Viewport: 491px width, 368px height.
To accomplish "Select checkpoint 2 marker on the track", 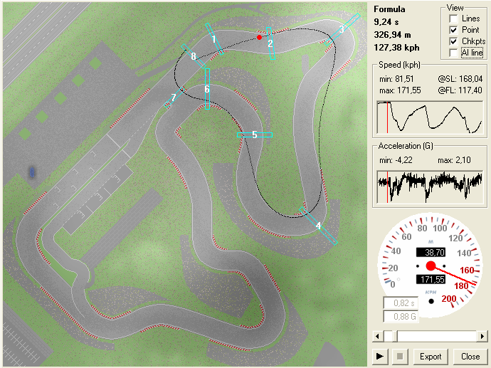I will pos(270,43).
